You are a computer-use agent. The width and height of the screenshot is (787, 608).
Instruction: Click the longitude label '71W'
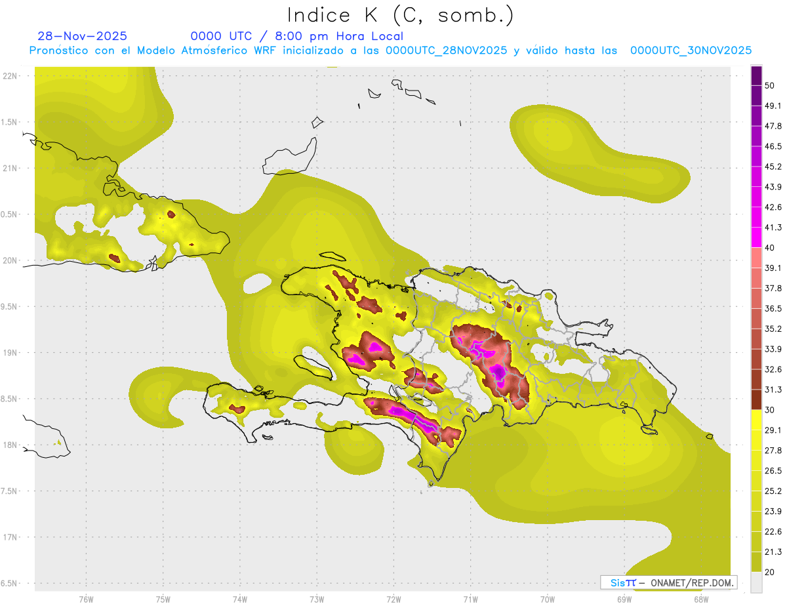coord(470,599)
